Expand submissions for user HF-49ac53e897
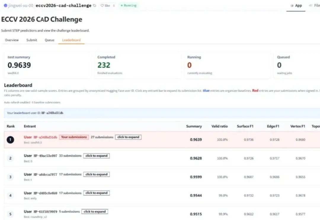The image size is (320, 220). coord(97,156)
